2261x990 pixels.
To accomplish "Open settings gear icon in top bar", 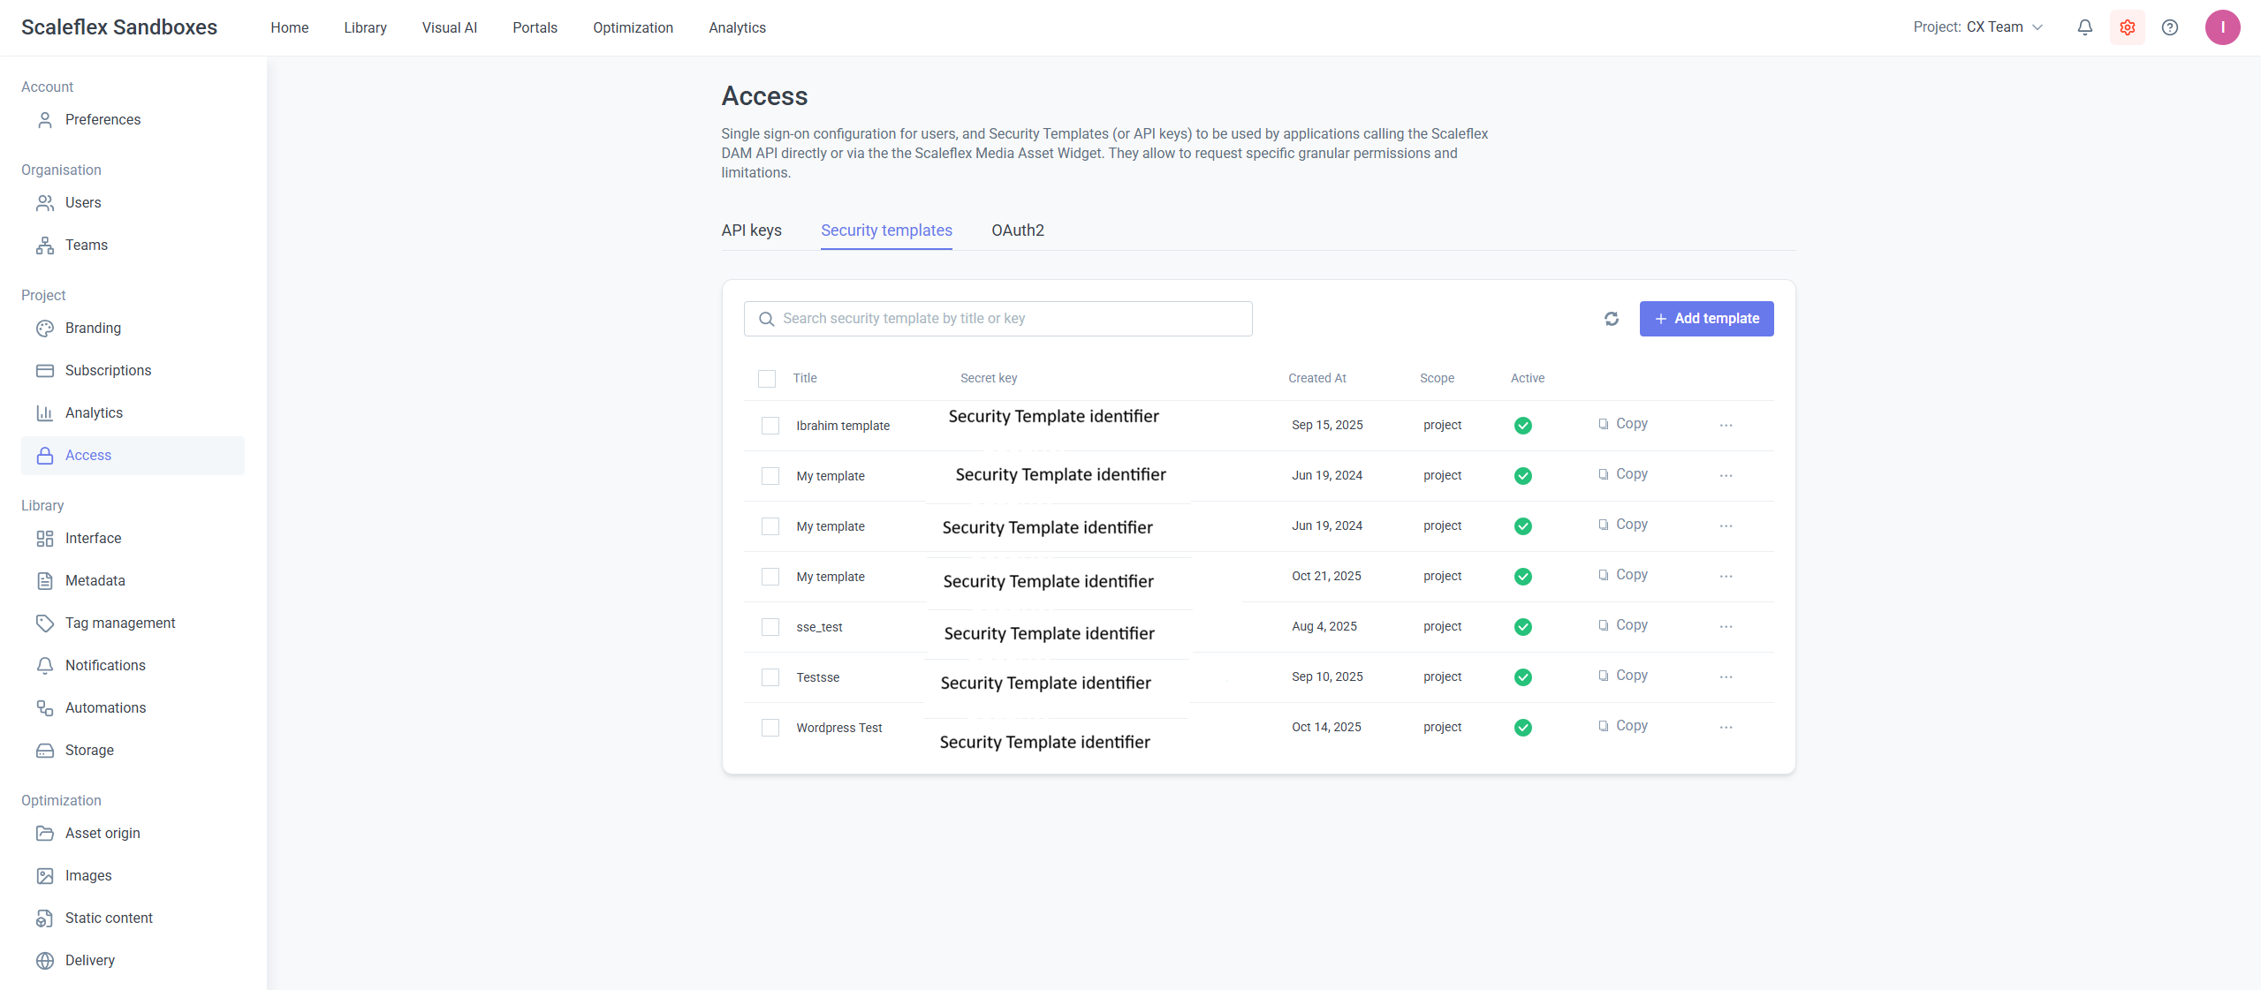I will (2127, 27).
